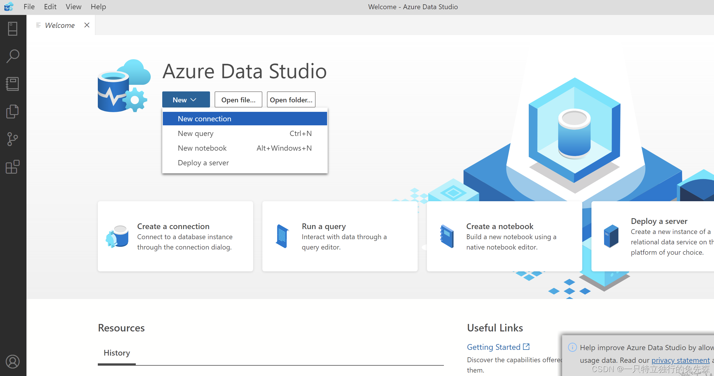The height and width of the screenshot is (376, 714).
Task: Open the Connections view in sidebar
Action: (13, 29)
